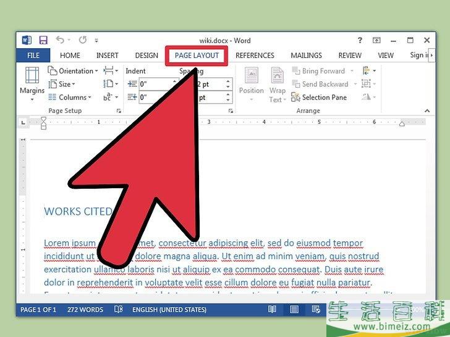Viewport: 450px width, 337px height.
Task: Open the FILE tab
Action: (33, 56)
